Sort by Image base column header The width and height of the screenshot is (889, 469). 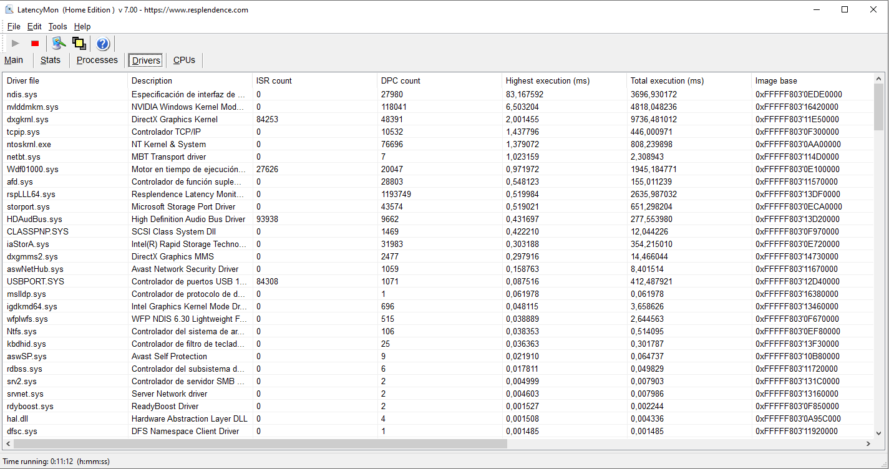(x=812, y=80)
